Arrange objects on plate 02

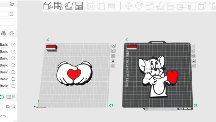193,56
